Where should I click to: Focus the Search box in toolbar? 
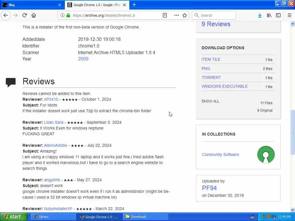click(x=214, y=16)
